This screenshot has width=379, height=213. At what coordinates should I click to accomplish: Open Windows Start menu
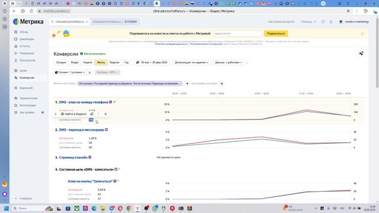pyautogui.click(x=7, y=208)
